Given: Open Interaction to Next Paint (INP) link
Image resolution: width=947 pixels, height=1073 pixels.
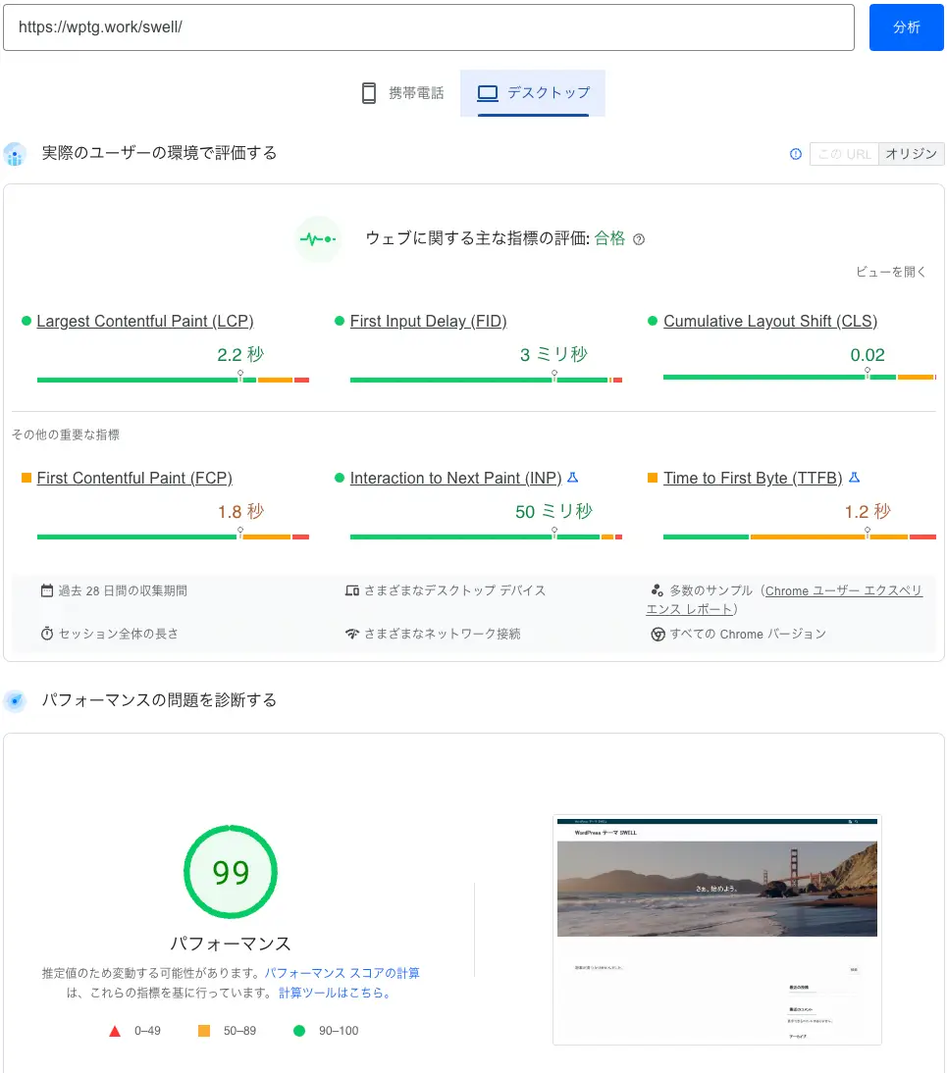Looking at the screenshot, I should click(455, 478).
